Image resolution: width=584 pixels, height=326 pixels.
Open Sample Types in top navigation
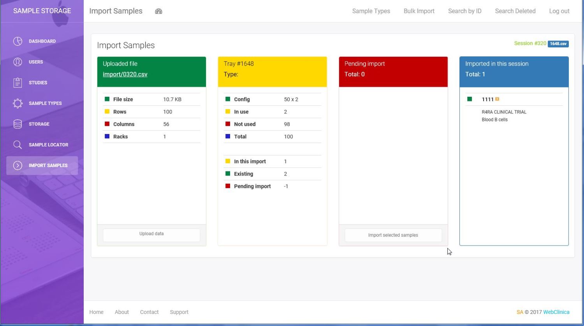pyautogui.click(x=371, y=11)
